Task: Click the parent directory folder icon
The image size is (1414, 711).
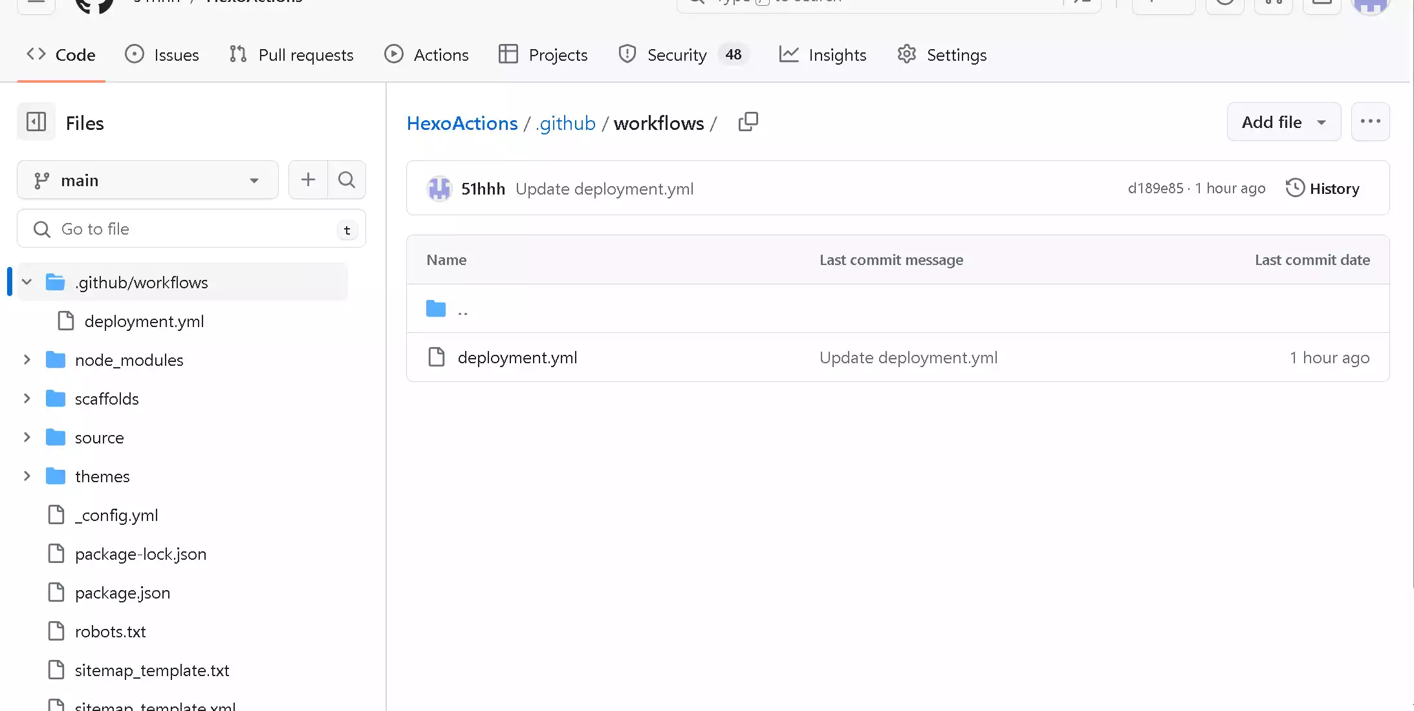Action: 436,309
